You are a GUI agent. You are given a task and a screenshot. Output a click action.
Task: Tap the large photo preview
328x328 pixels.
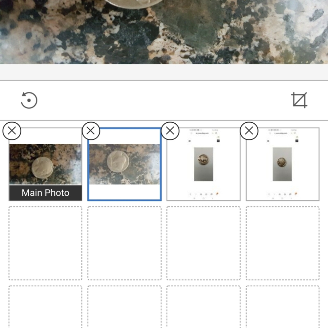point(164,32)
